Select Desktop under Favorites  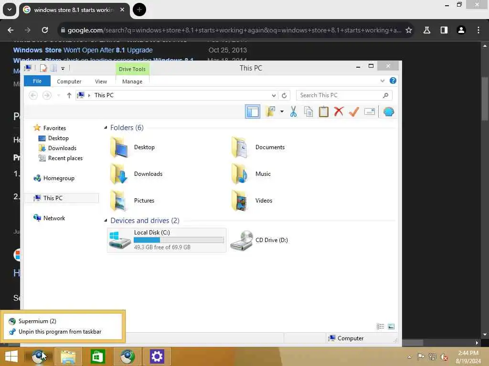point(58,138)
